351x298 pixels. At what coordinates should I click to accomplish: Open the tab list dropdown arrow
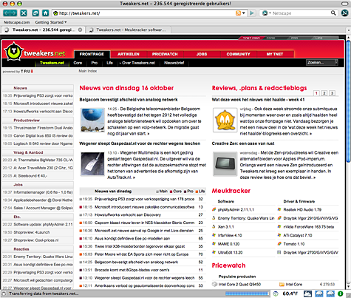click(349, 30)
